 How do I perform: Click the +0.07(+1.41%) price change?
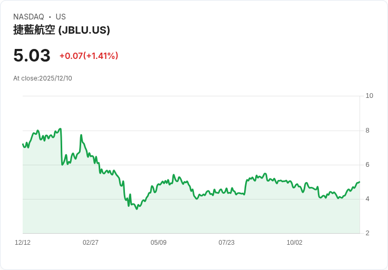pyautogui.click(x=89, y=56)
